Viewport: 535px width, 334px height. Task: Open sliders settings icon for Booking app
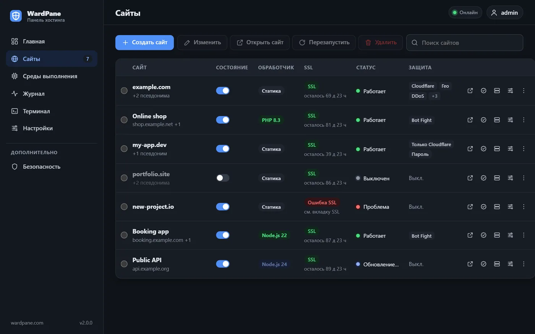[x=510, y=236]
